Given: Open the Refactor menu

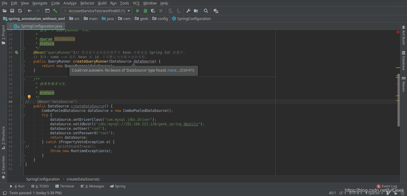Looking at the screenshot, I should click(87, 3).
